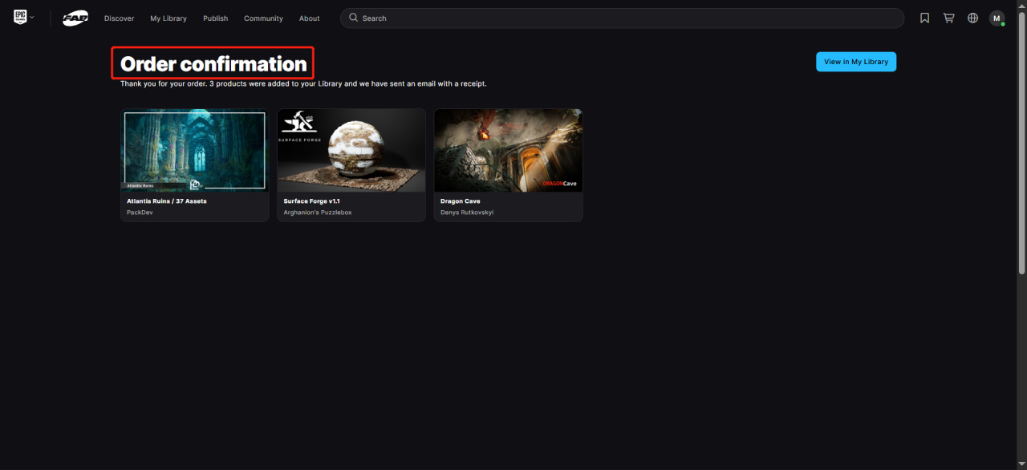Open the Dragon Cave product thumbnail

pyautogui.click(x=508, y=150)
